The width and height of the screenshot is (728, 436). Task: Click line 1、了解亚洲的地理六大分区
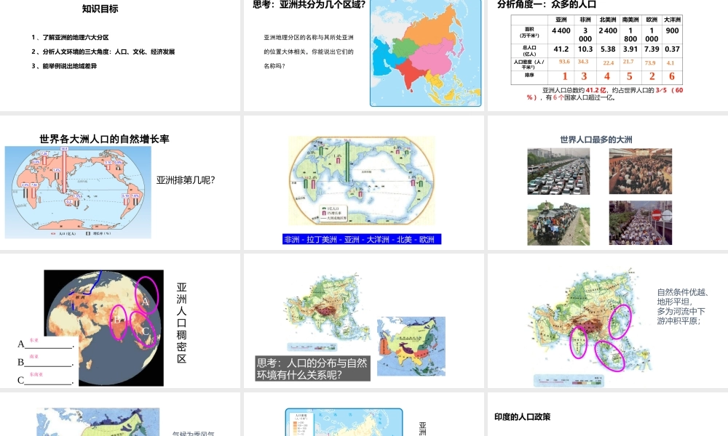pyautogui.click(x=70, y=38)
